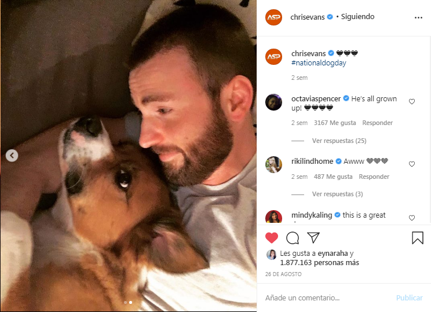The width and height of the screenshot is (431, 312).
Task: Like octaviaspencer's comment heart
Action: (411, 102)
